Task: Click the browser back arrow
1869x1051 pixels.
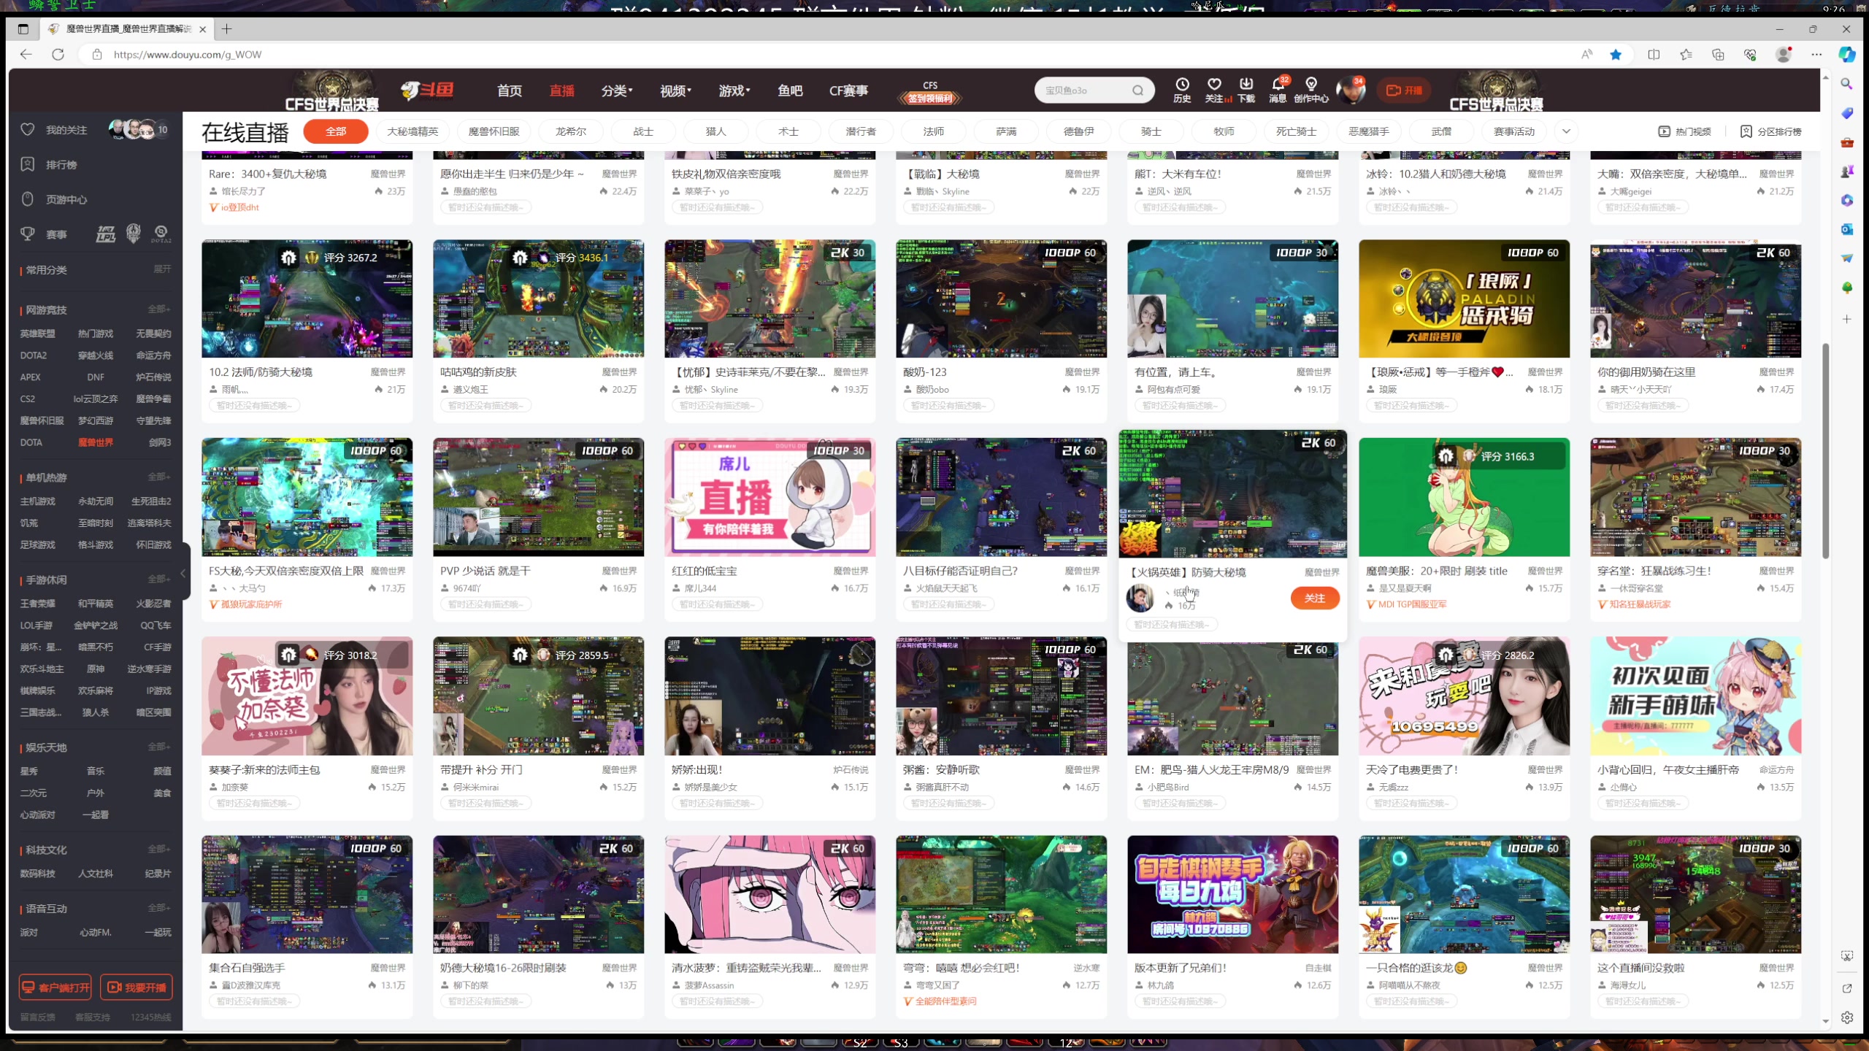Action: pos(26,54)
